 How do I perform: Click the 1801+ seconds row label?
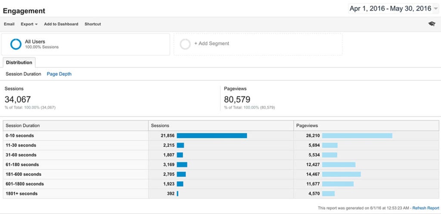(x=22, y=193)
